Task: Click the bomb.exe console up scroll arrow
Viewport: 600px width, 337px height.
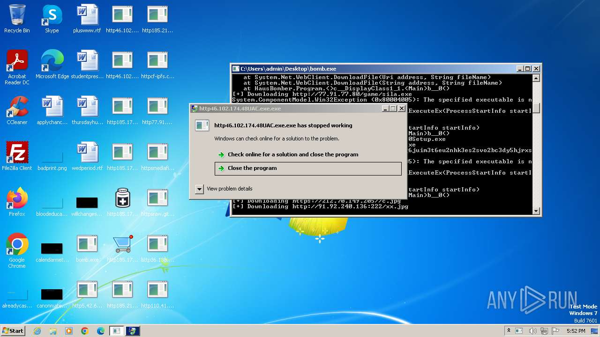Action: [536, 78]
